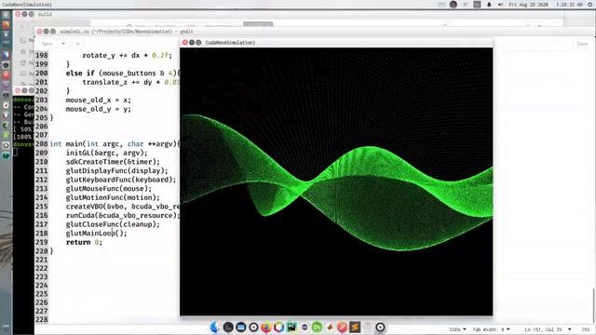The image size is (596, 335).
Task: Click the createVBO(&vbo line of code
Action: (122, 207)
